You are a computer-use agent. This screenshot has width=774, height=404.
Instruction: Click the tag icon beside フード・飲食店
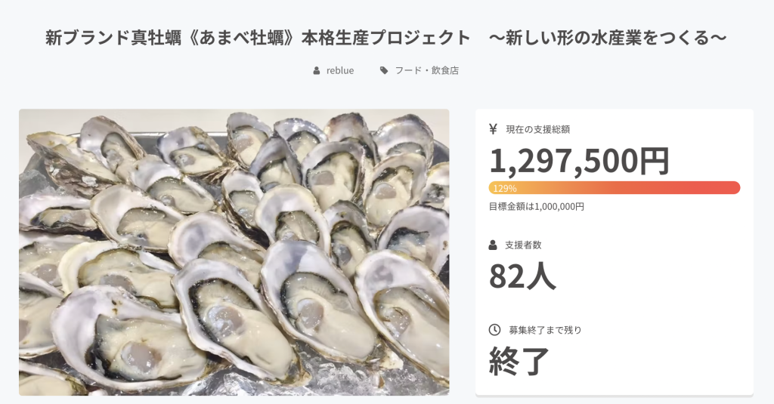coord(384,70)
